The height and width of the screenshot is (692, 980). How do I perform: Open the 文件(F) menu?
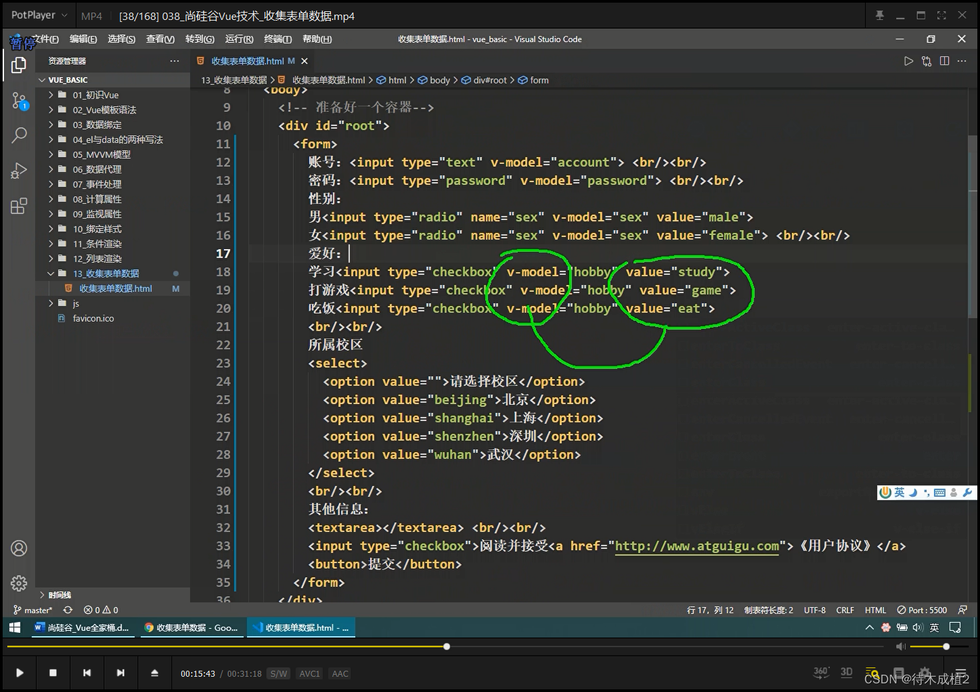click(x=45, y=39)
